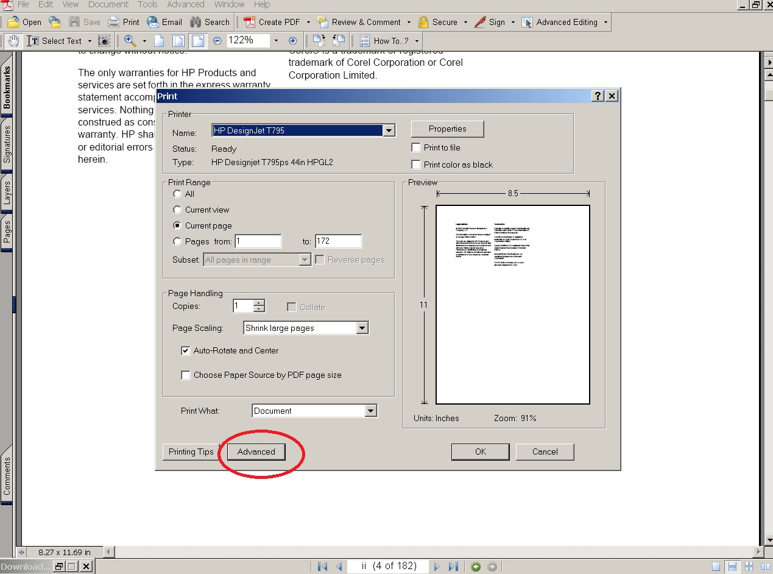Screen dimensions: 773x574
Task: Select the Pages from radio button
Action: (x=177, y=241)
